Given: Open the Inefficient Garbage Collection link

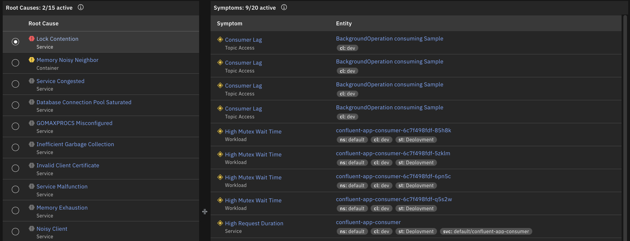Looking at the screenshot, I should 75,144.
